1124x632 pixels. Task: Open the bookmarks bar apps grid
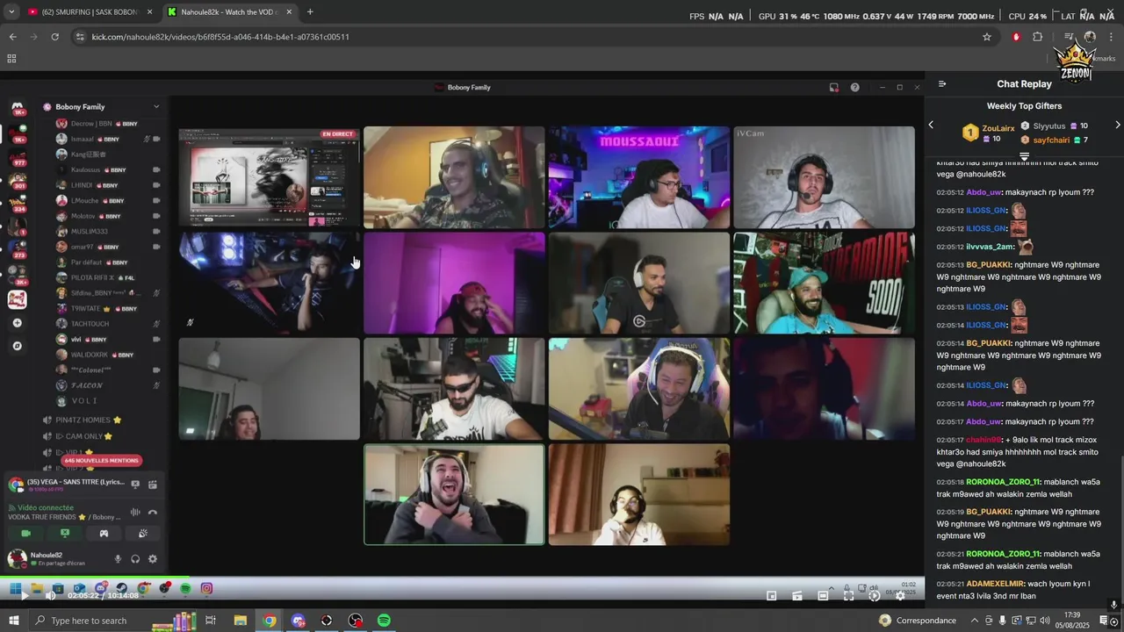(11, 59)
